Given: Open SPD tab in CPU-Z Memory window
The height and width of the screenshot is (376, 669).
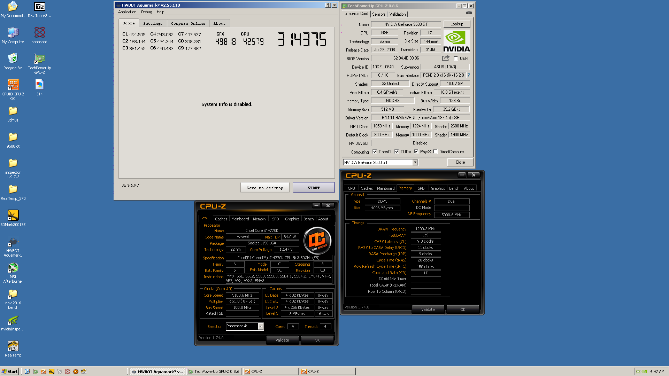Looking at the screenshot, I should tap(421, 188).
